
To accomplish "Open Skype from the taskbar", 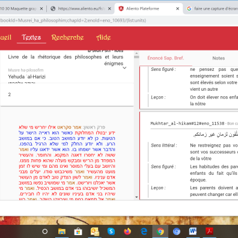I will [x=111, y=231].
